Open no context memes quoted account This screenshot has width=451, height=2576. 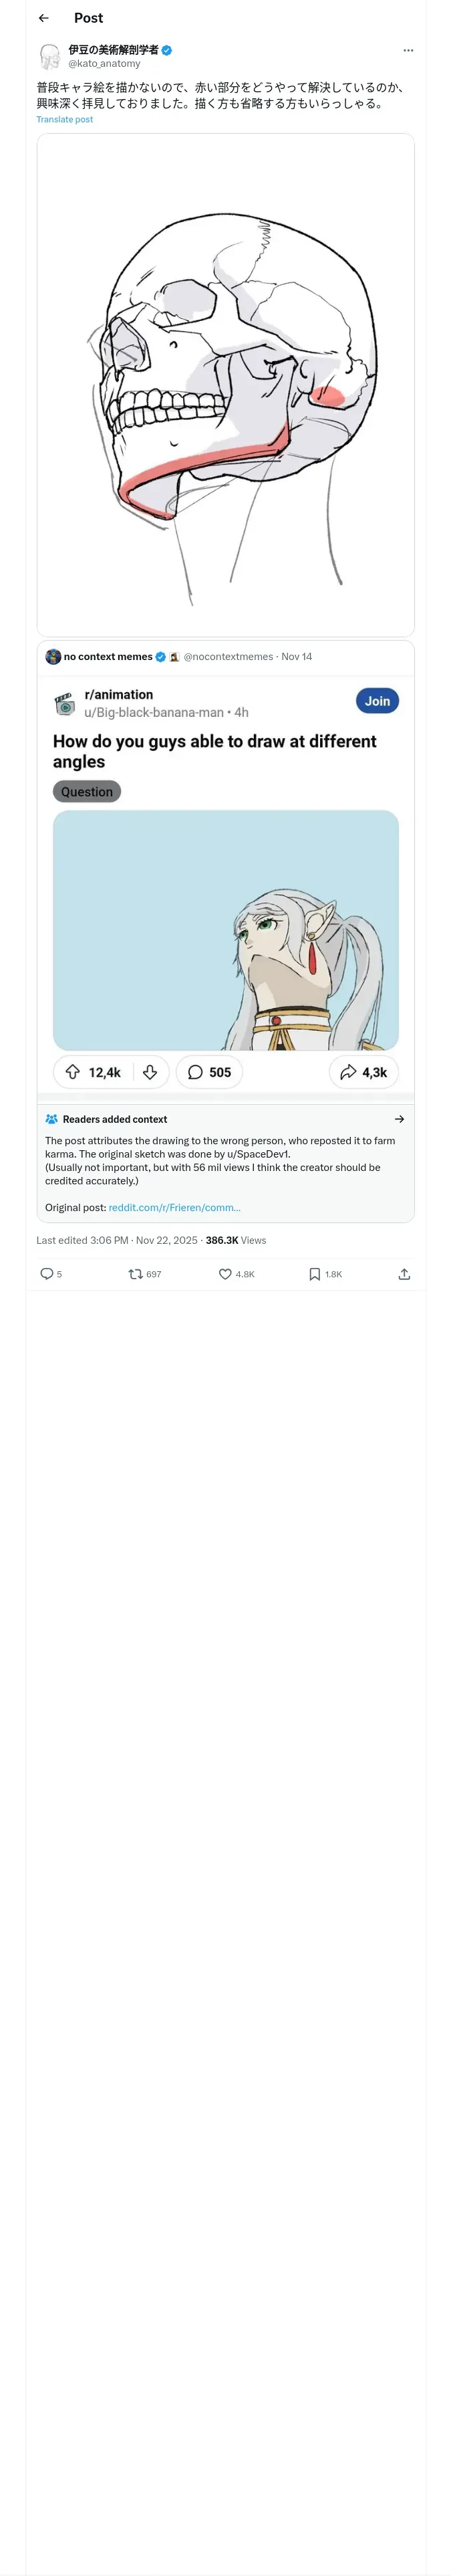click(x=107, y=657)
